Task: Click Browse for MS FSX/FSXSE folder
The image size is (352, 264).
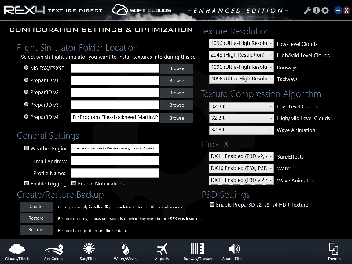Action: 177,68
